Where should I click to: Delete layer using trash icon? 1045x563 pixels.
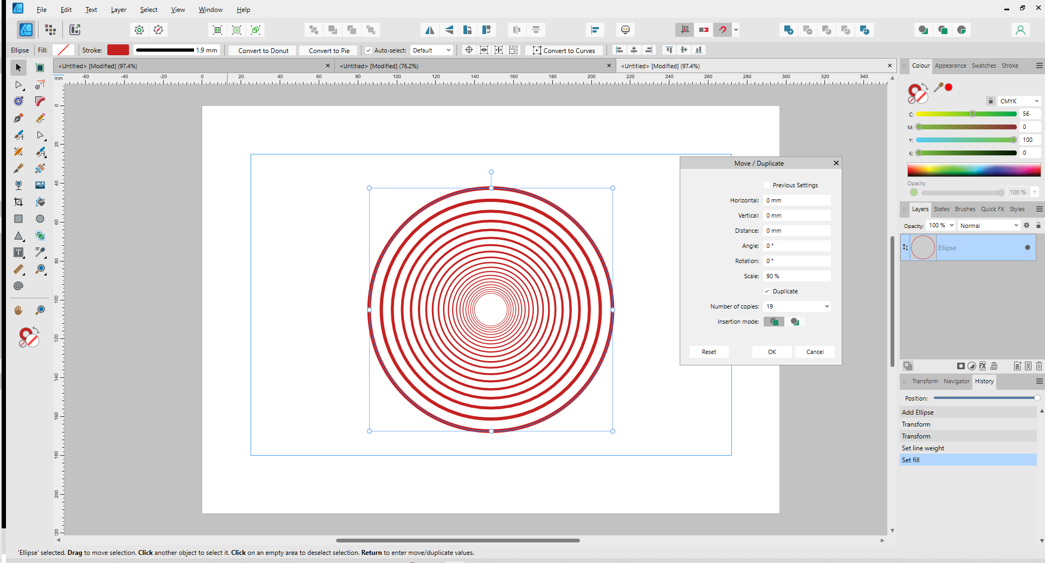[1038, 366]
